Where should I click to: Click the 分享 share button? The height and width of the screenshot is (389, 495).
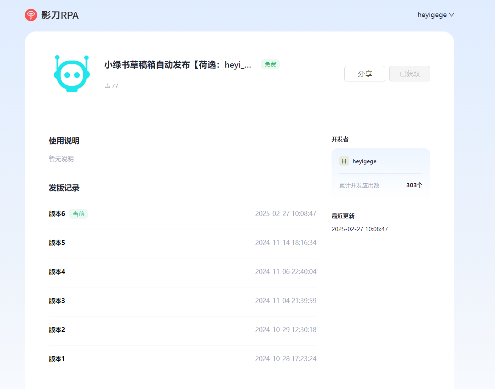365,74
